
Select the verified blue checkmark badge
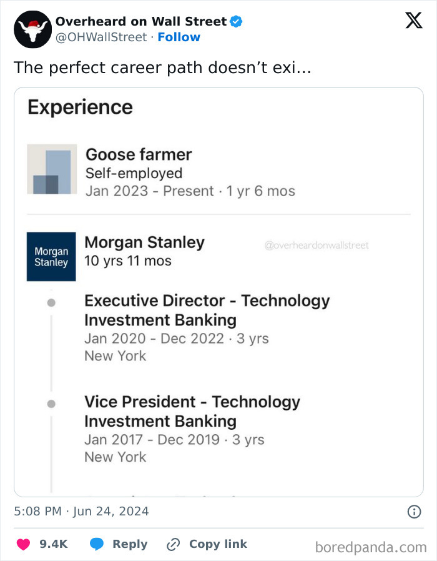(236, 21)
